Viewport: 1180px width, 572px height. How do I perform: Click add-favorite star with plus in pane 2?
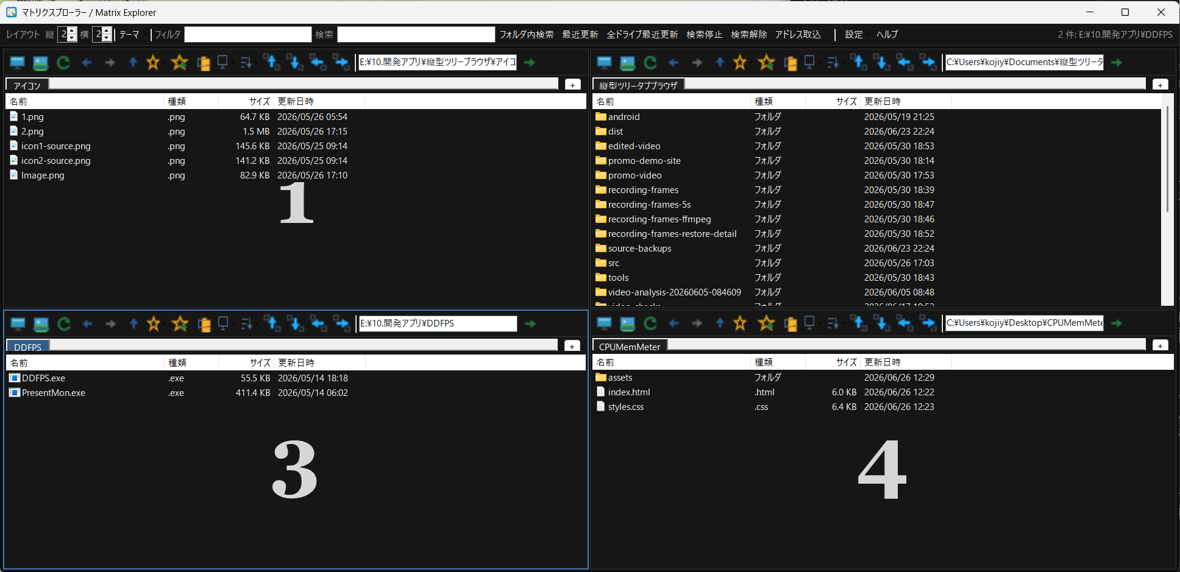(766, 62)
